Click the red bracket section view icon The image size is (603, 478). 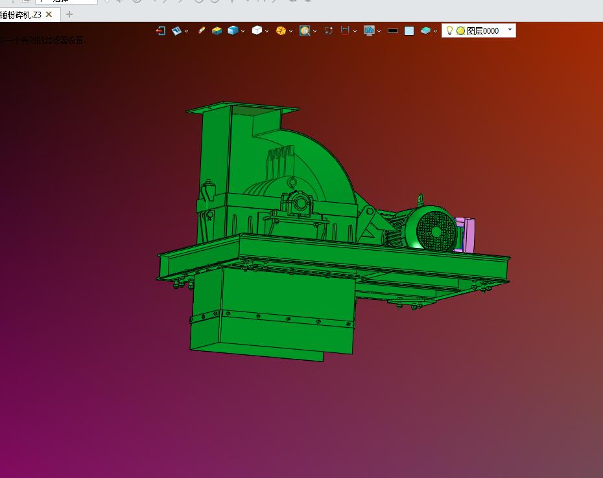coord(345,30)
